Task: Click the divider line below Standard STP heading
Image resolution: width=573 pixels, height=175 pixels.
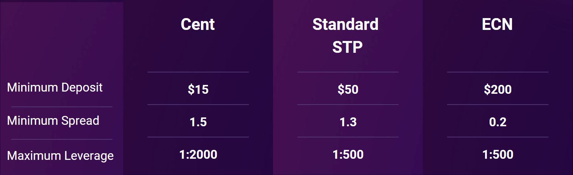Action: tap(348, 72)
